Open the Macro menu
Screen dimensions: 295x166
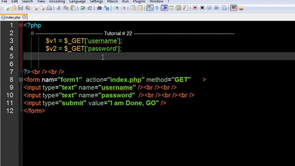112,1
